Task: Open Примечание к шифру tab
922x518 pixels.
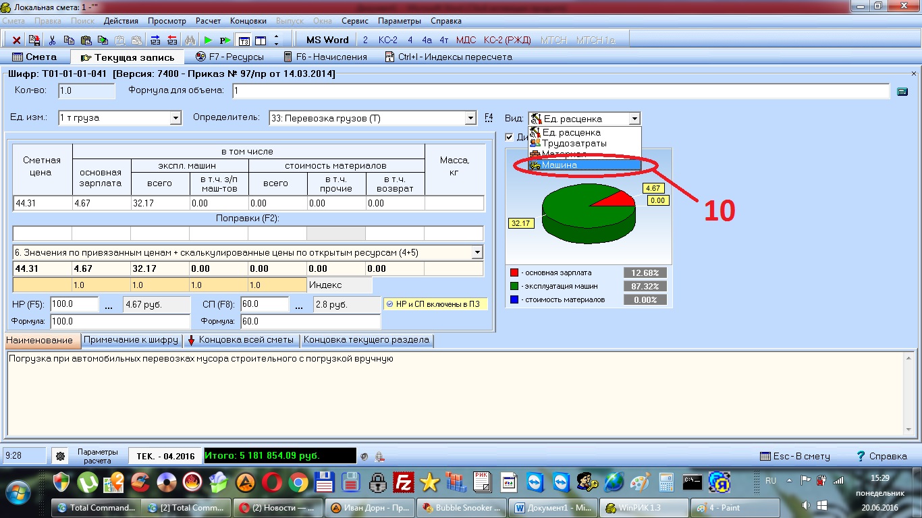Action: click(x=131, y=340)
